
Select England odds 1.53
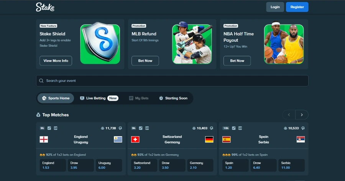tap(53, 165)
